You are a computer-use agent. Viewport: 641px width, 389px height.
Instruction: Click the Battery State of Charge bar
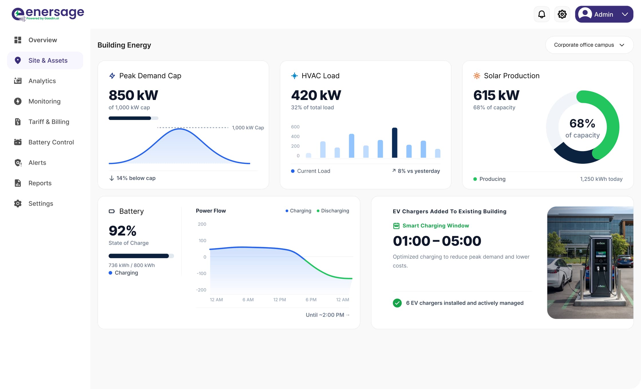pos(141,256)
